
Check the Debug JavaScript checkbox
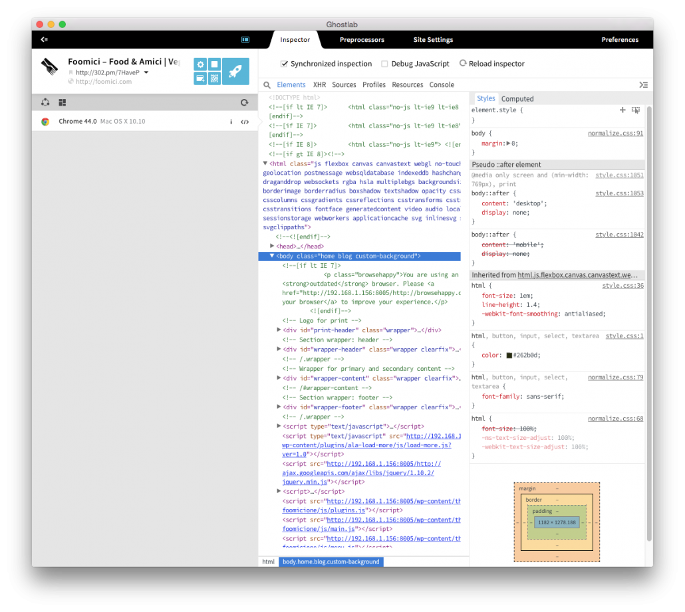(x=384, y=64)
